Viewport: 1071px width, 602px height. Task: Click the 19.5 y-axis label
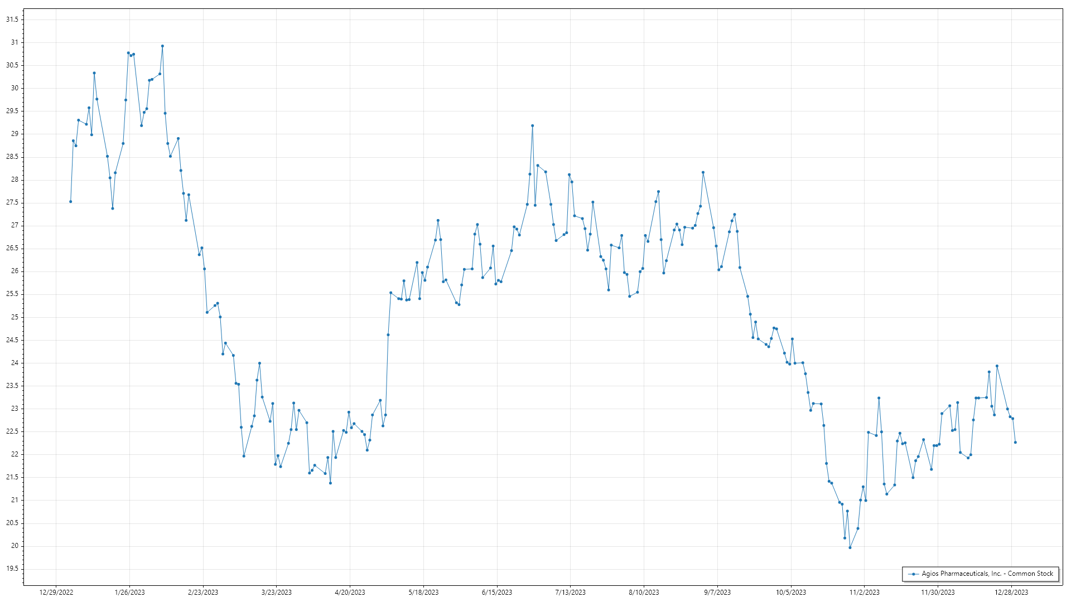click(x=12, y=569)
